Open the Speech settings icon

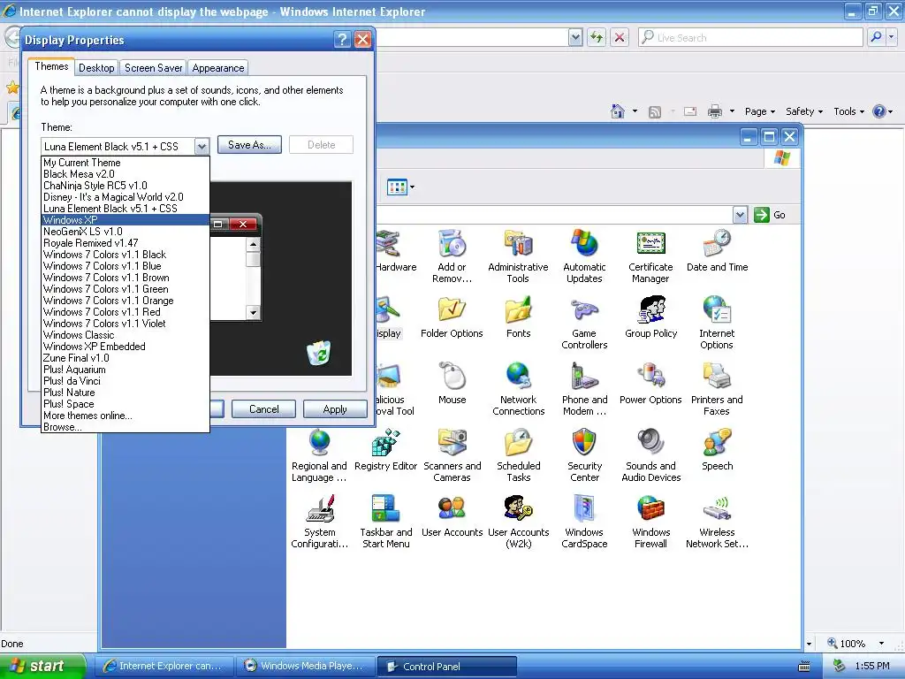coord(717,449)
